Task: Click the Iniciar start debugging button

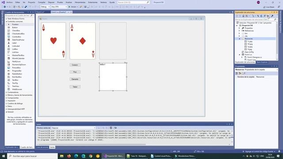Action: tap(73, 7)
